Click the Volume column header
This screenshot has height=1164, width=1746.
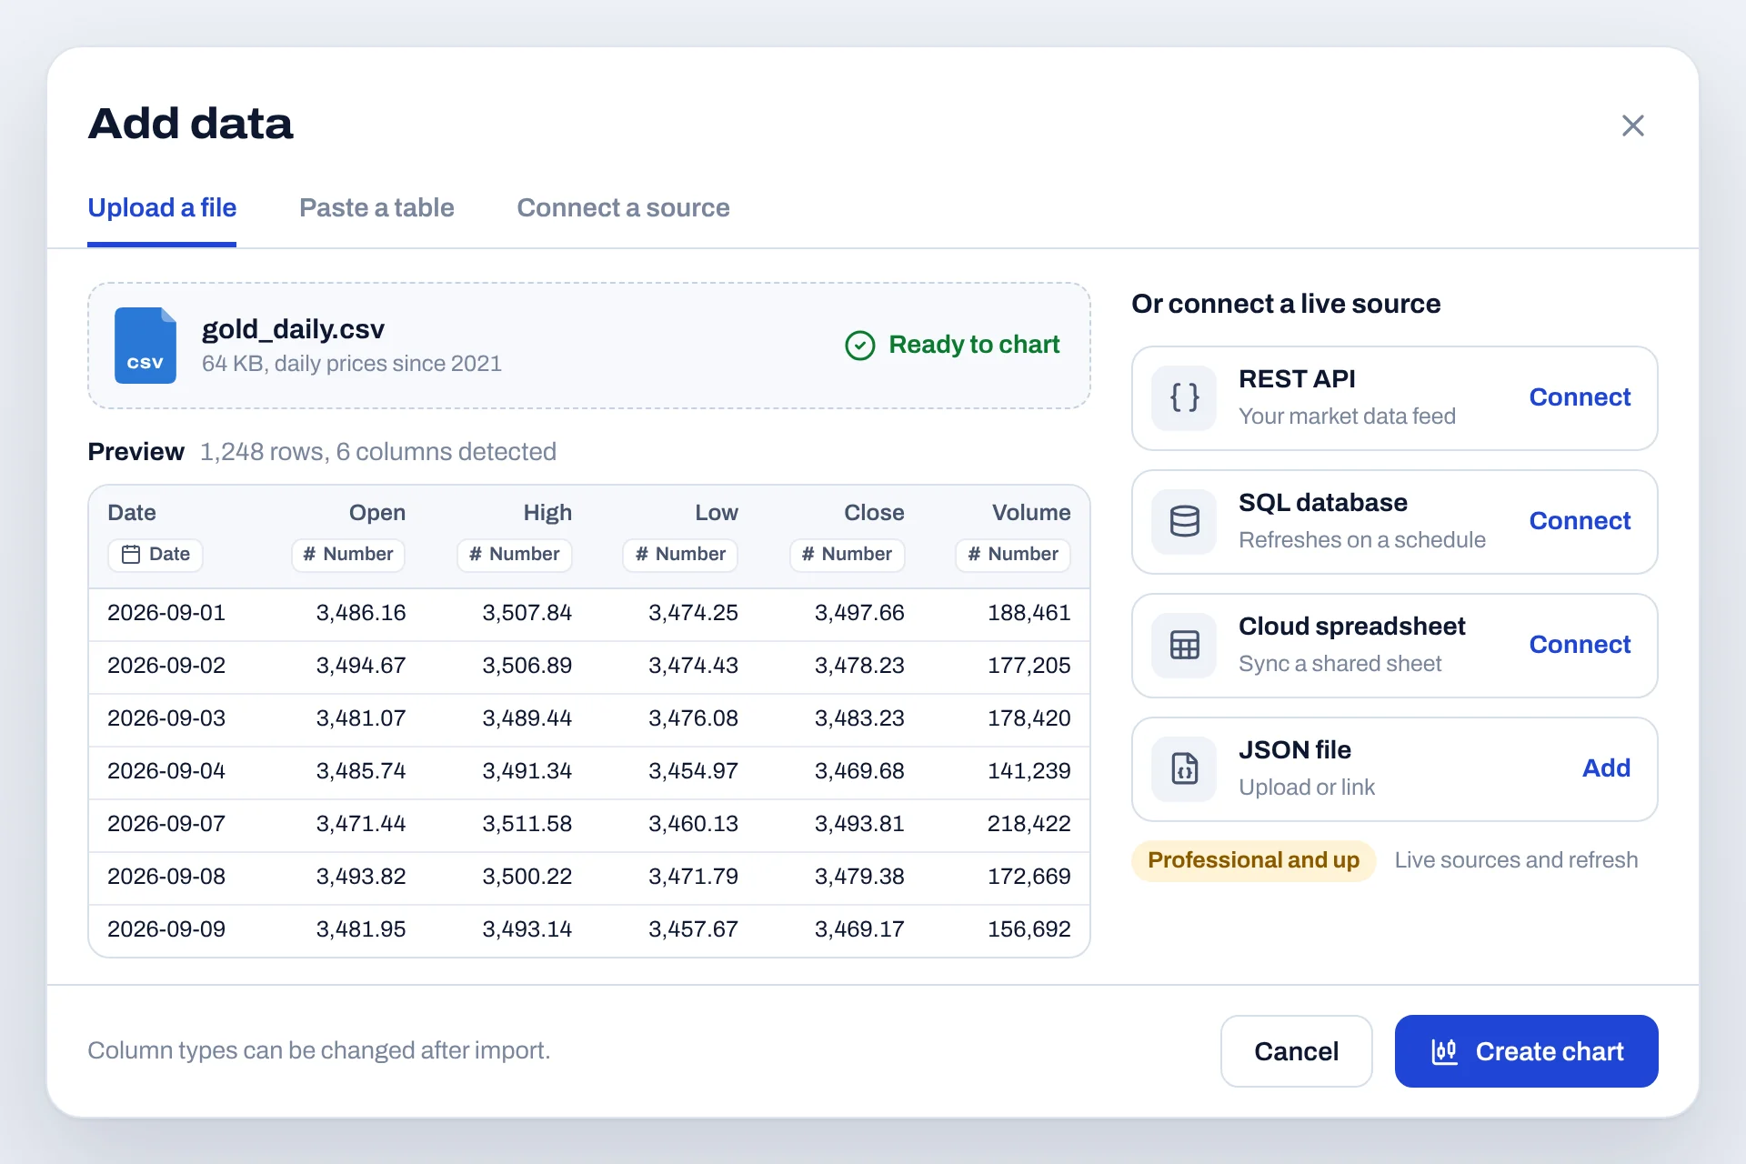pyautogui.click(x=1031, y=513)
